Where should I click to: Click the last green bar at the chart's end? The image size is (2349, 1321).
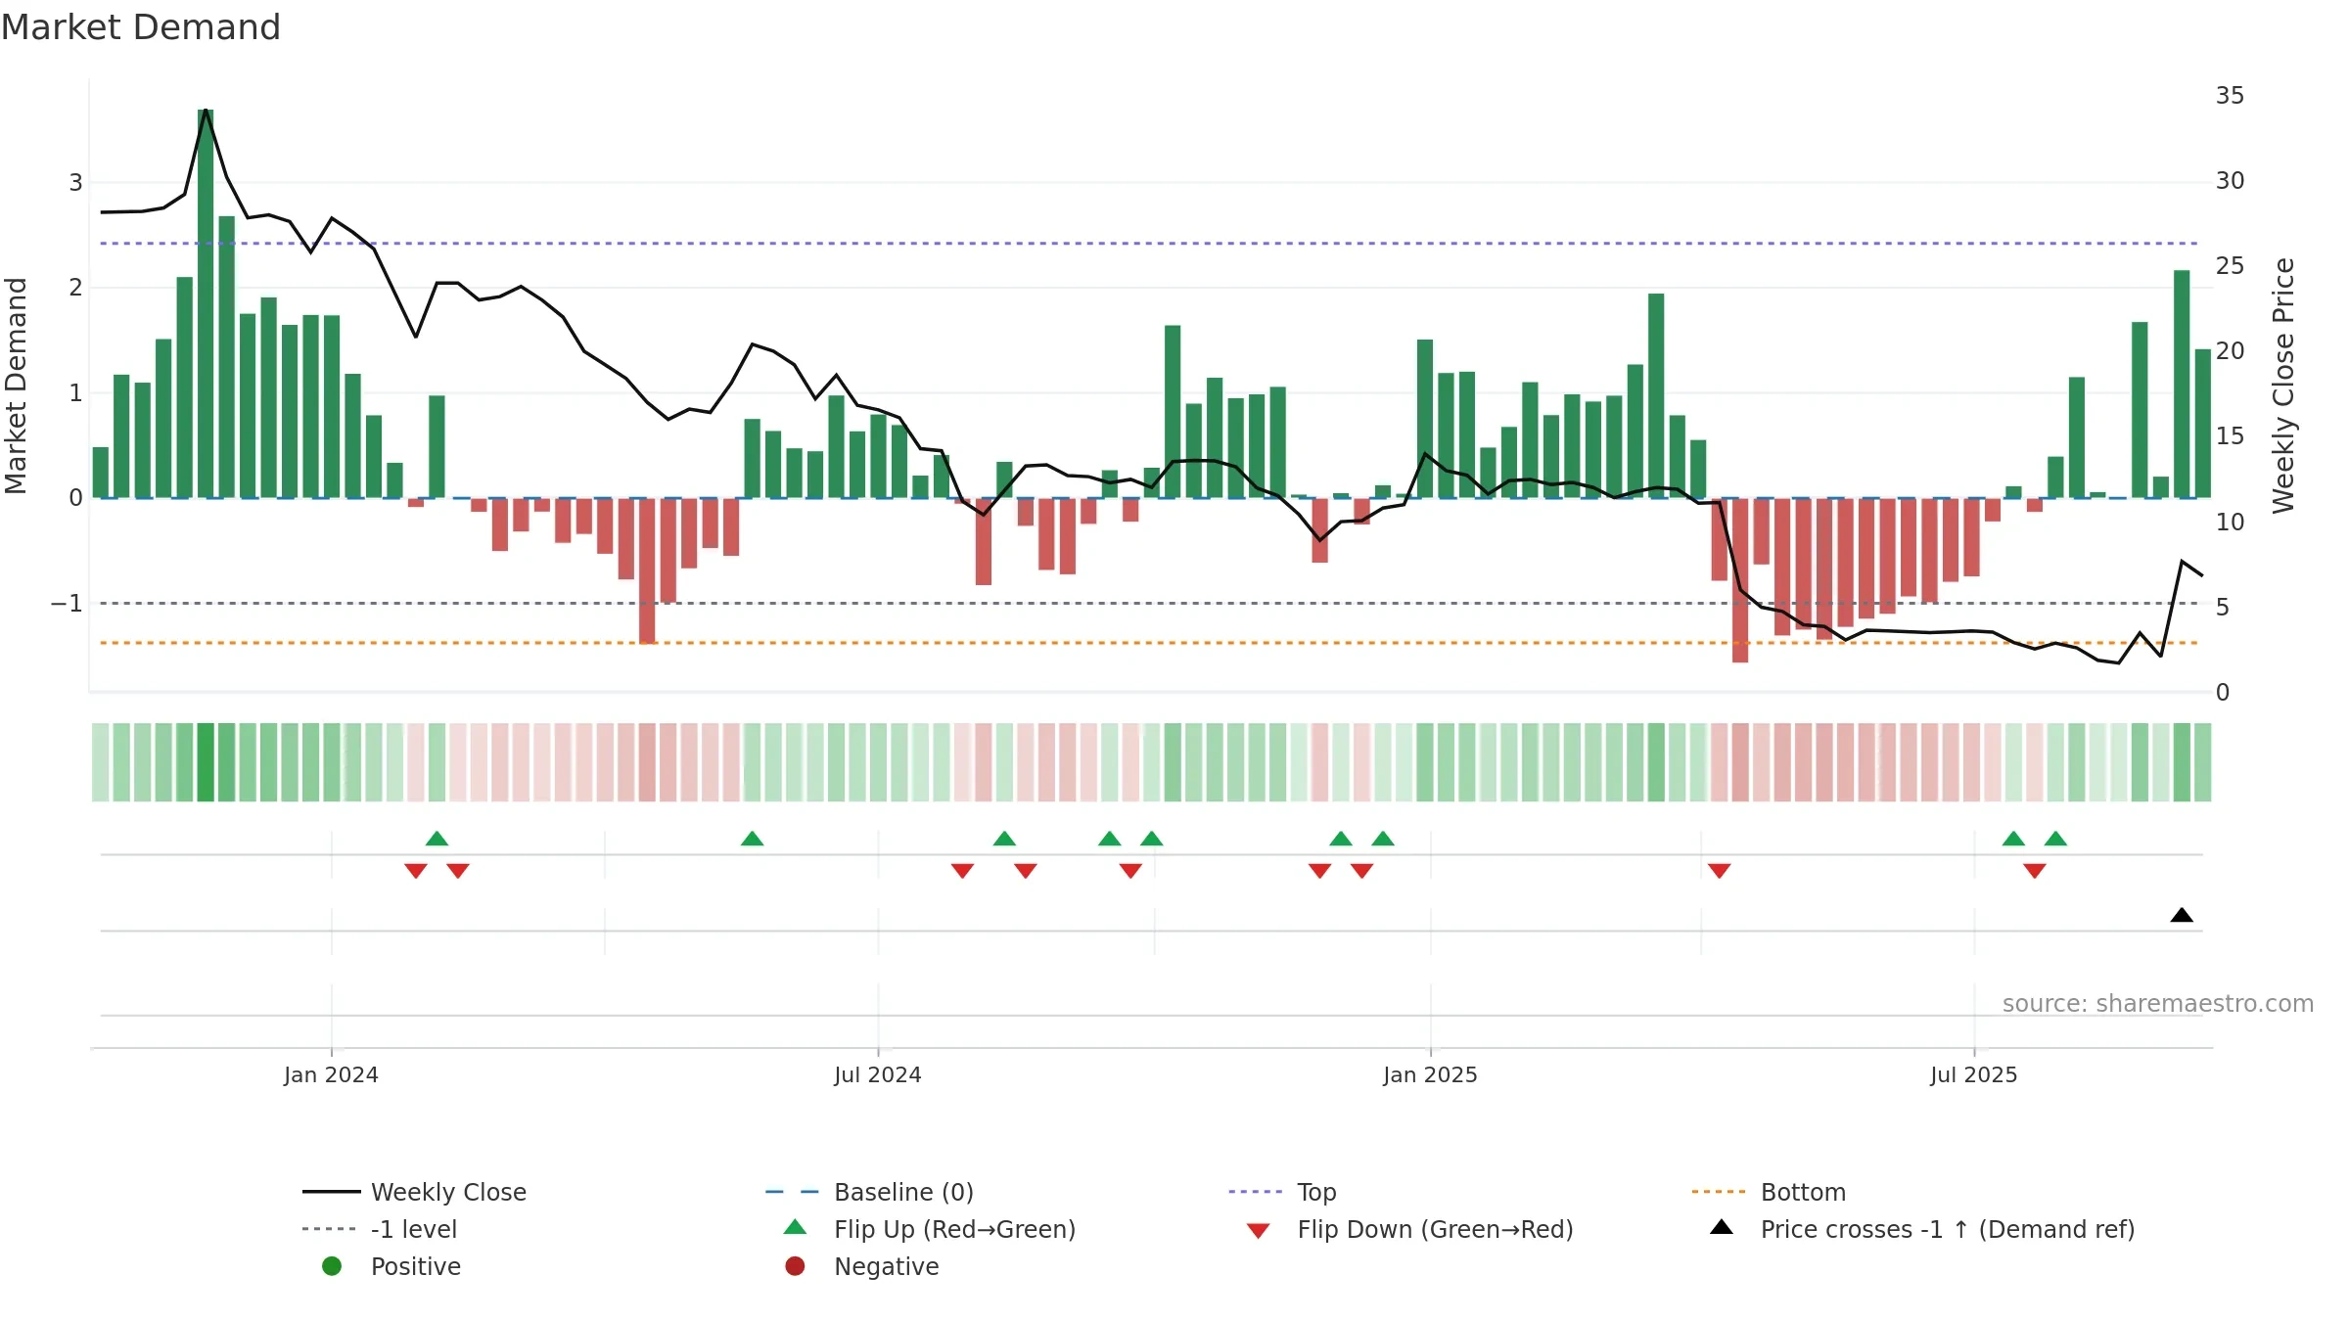[x=2203, y=424]
